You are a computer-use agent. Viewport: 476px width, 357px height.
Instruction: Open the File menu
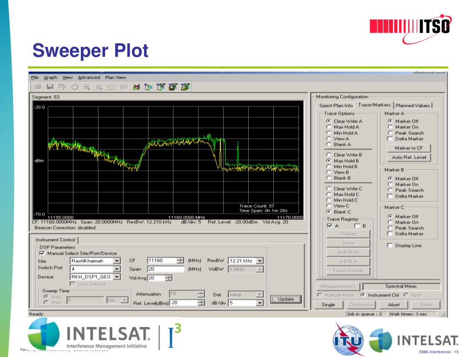34,78
